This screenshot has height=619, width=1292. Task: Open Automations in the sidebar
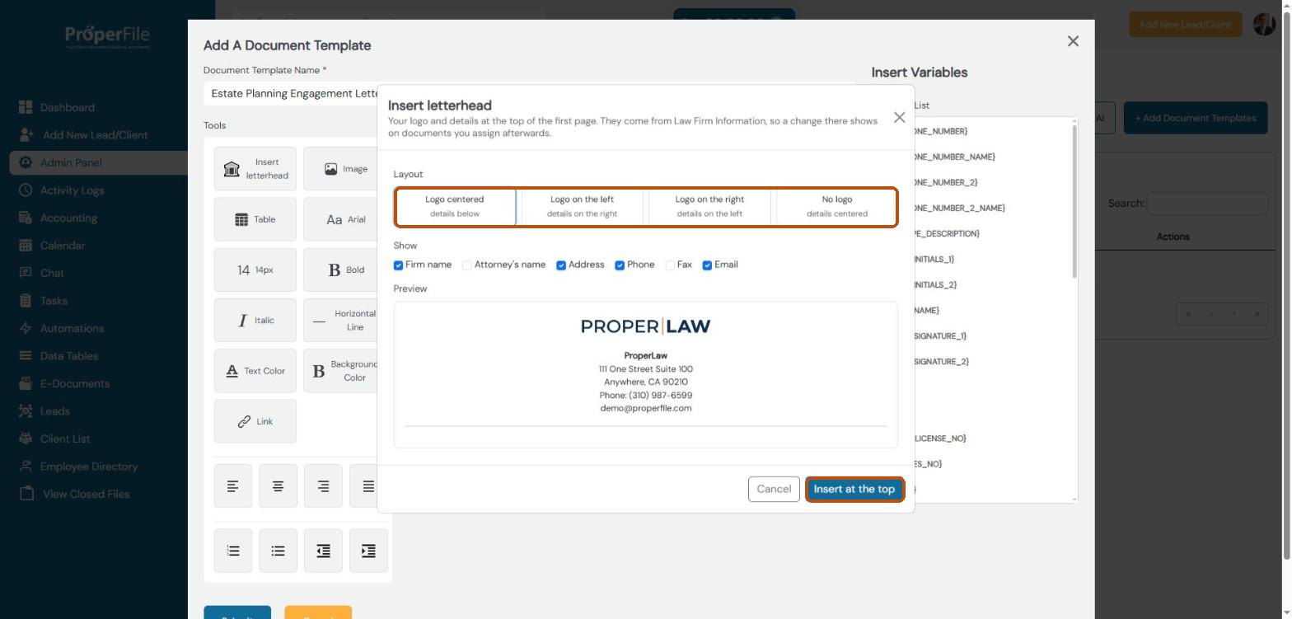72,328
